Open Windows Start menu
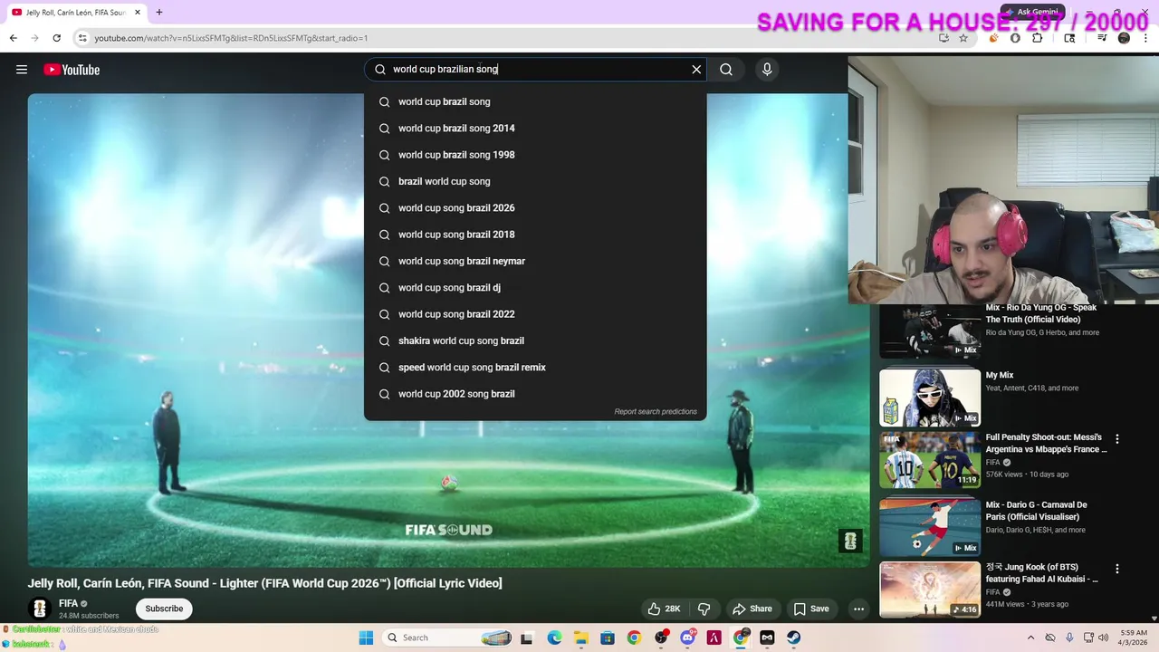 point(366,638)
